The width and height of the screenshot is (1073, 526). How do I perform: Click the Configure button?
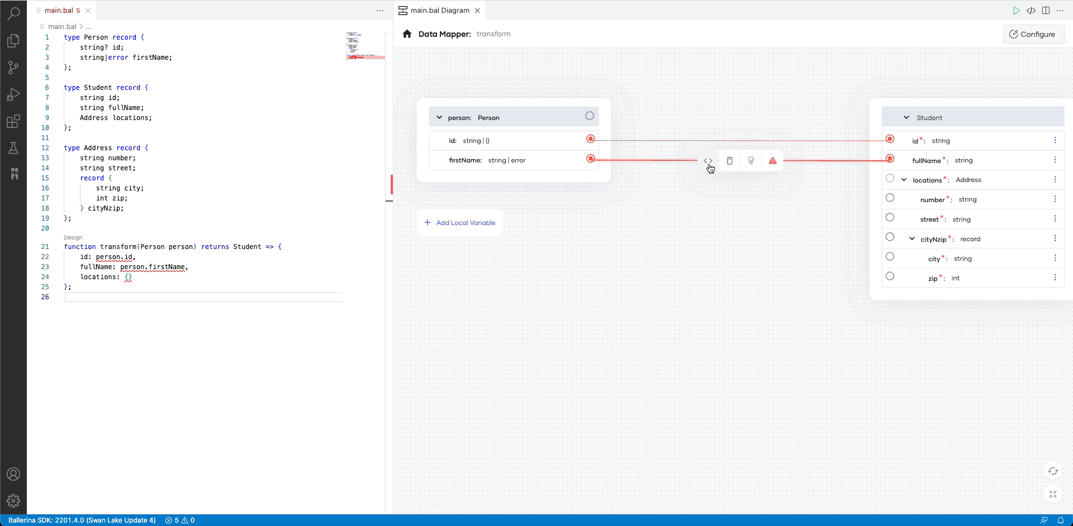click(1033, 34)
